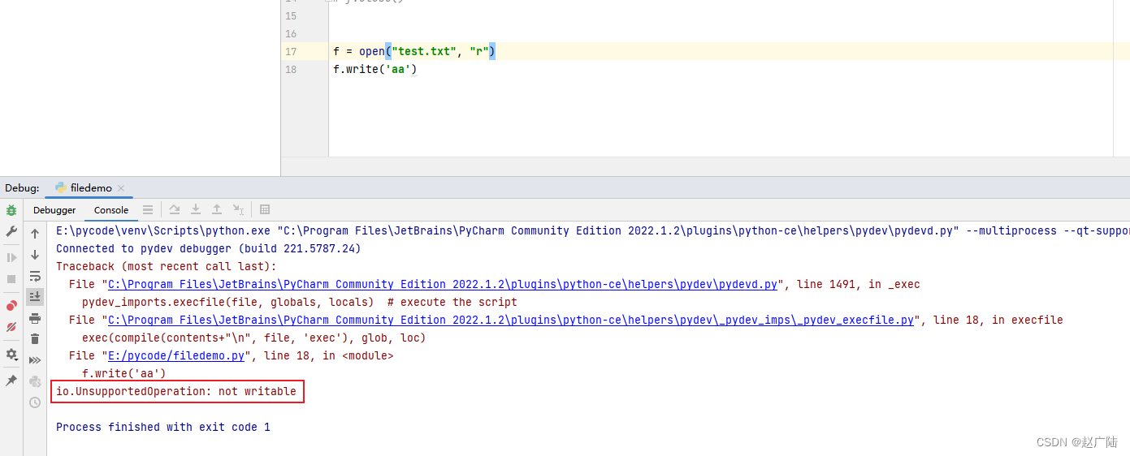Toggle Soft-Wrap in console
The height and width of the screenshot is (456, 1130).
35,276
